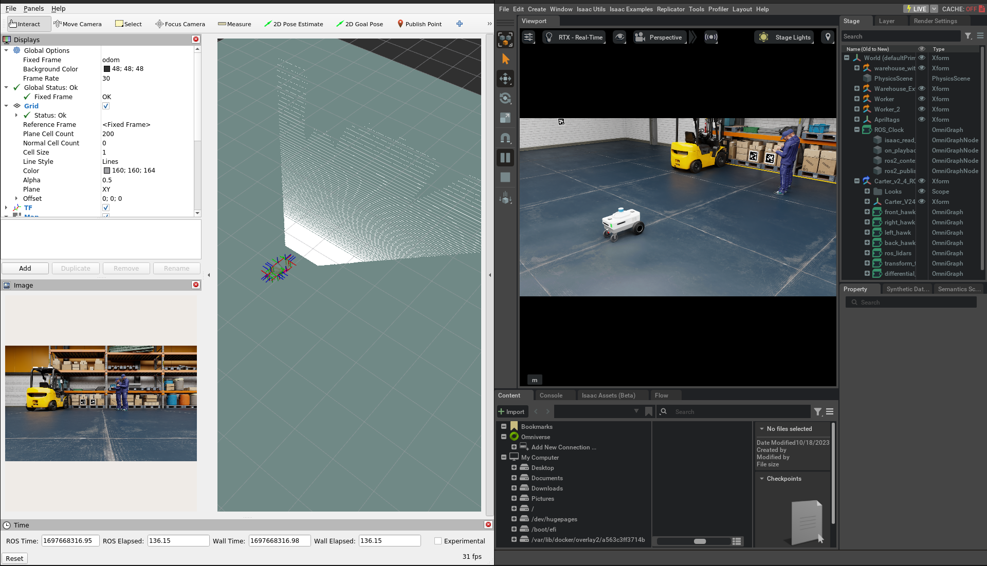Open viewport settings sliders icon
Image resolution: width=987 pixels, height=566 pixels.
point(528,37)
